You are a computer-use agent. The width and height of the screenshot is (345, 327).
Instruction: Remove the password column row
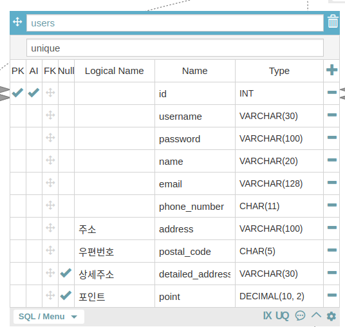331,138
